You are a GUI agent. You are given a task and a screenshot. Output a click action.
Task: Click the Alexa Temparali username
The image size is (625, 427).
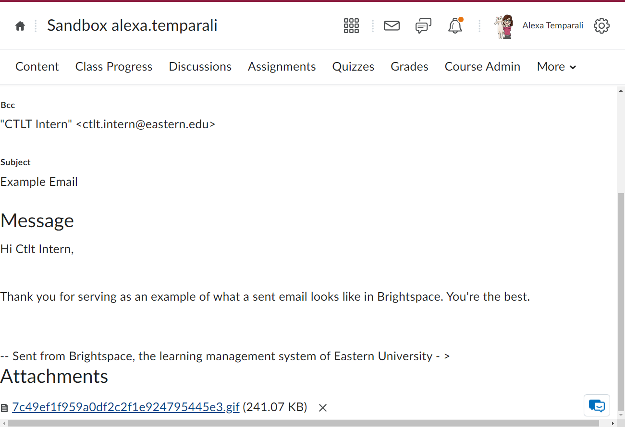pos(552,25)
